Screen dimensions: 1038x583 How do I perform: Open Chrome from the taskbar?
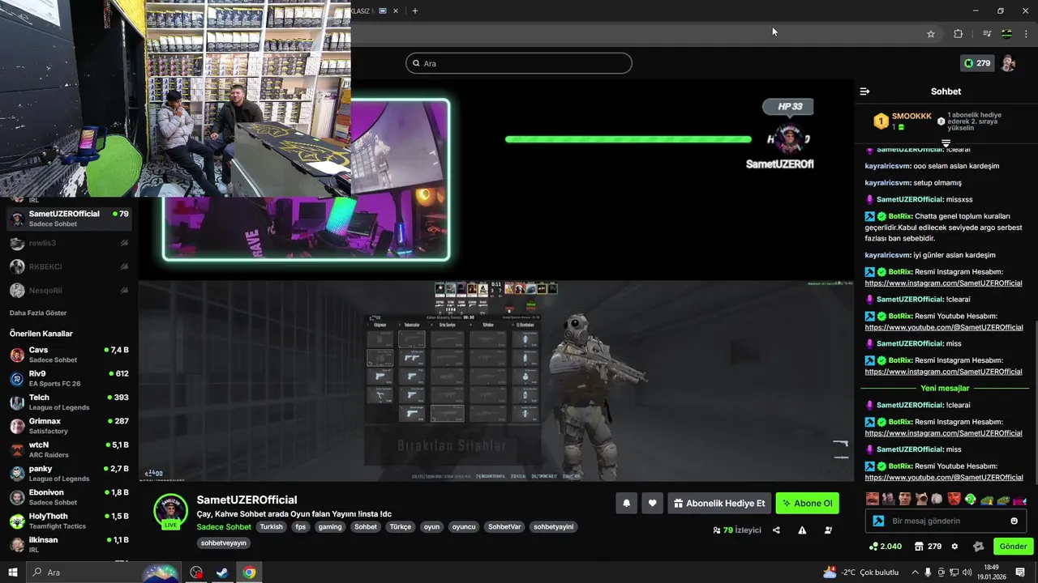click(x=249, y=572)
